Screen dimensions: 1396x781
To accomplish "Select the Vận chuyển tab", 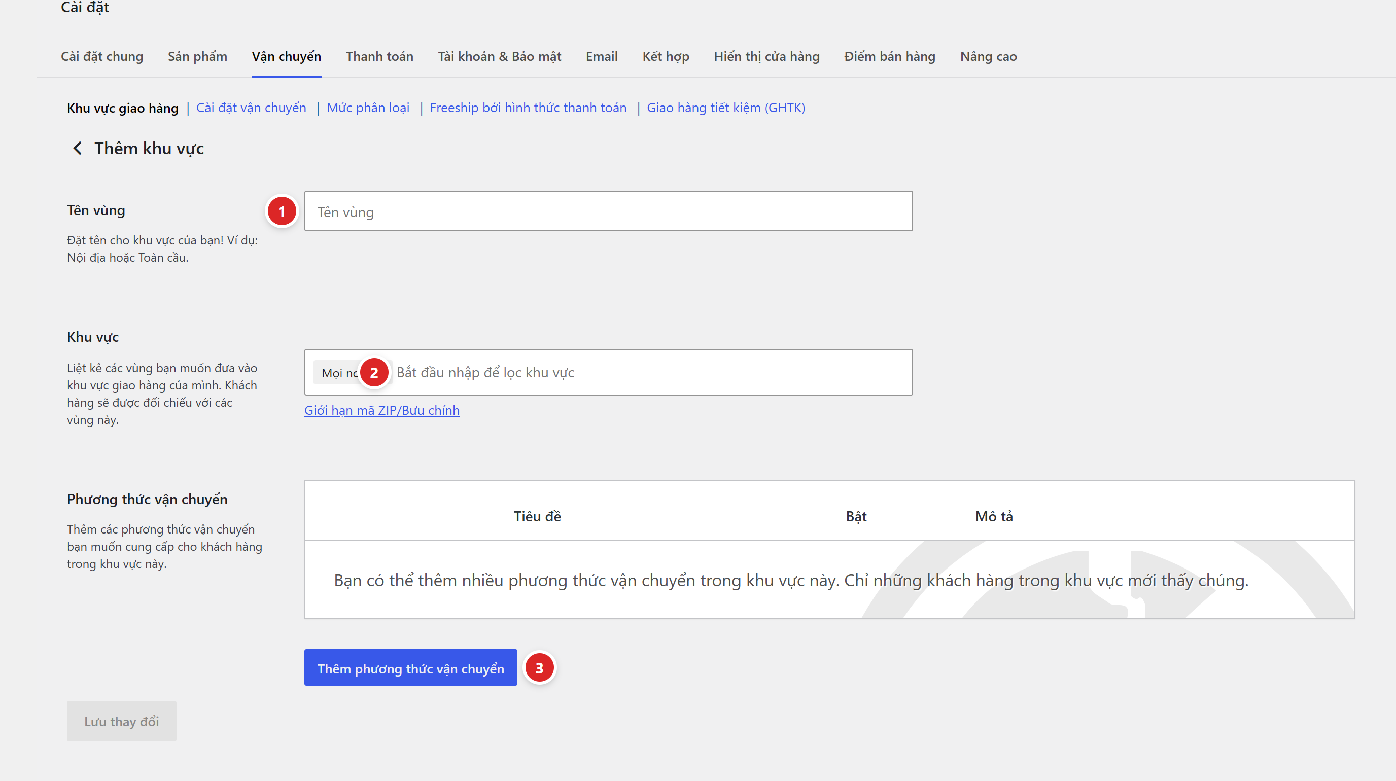I will [x=286, y=56].
